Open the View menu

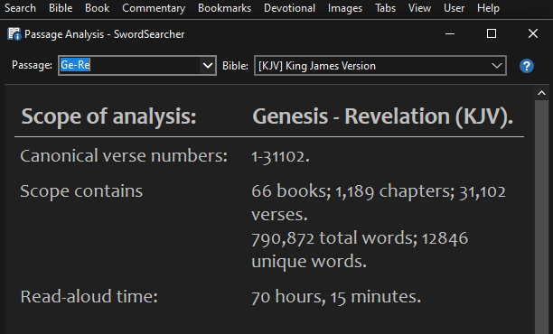click(x=419, y=8)
